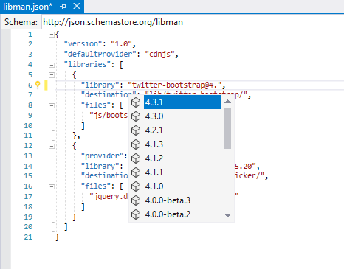Click the completion list scrollbar thumb
The height and width of the screenshot is (269, 344).
227,128
